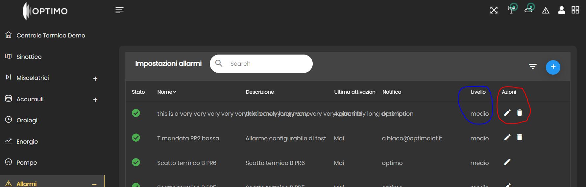Click the Stato column header
Image resolution: width=586 pixels, height=187 pixels.
pyautogui.click(x=138, y=92)
